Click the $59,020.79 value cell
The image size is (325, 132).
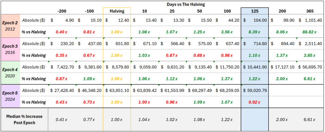pos(255,90)
